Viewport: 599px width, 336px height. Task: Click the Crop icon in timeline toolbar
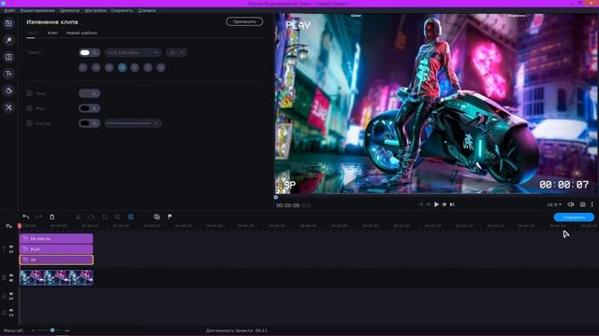pos(105,217)
